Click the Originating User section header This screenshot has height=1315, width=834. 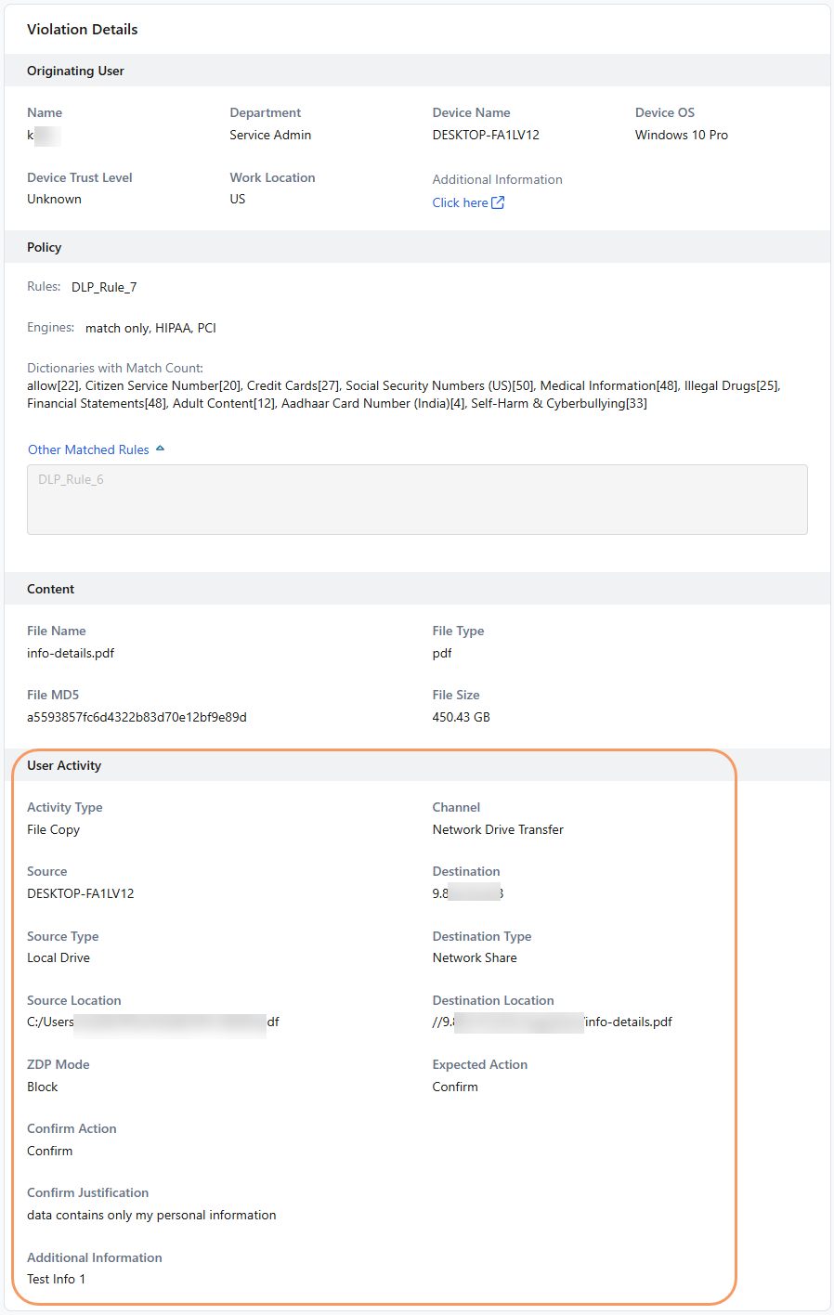[75, 71]
